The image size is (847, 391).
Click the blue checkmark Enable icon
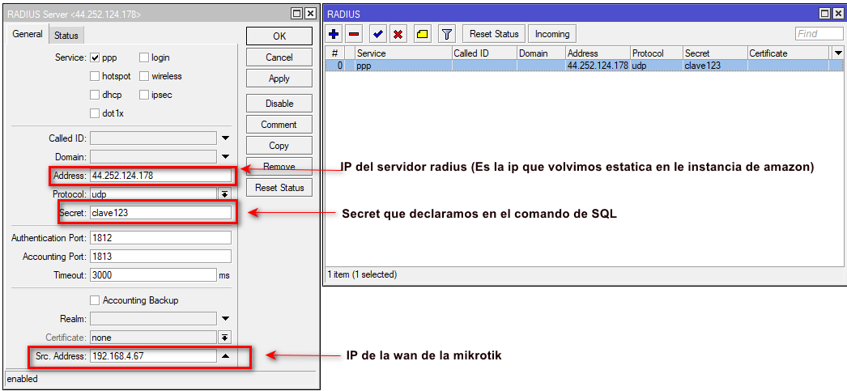377,34
